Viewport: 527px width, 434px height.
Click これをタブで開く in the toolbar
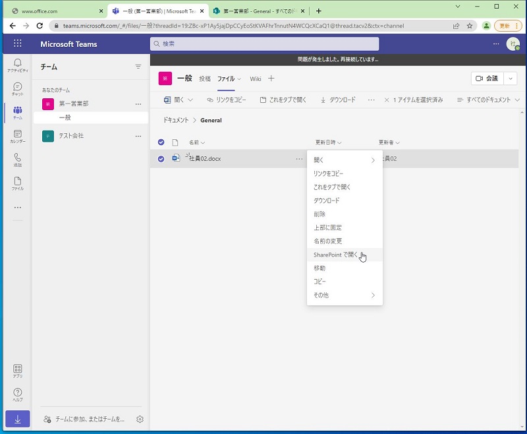pos(283,100)
